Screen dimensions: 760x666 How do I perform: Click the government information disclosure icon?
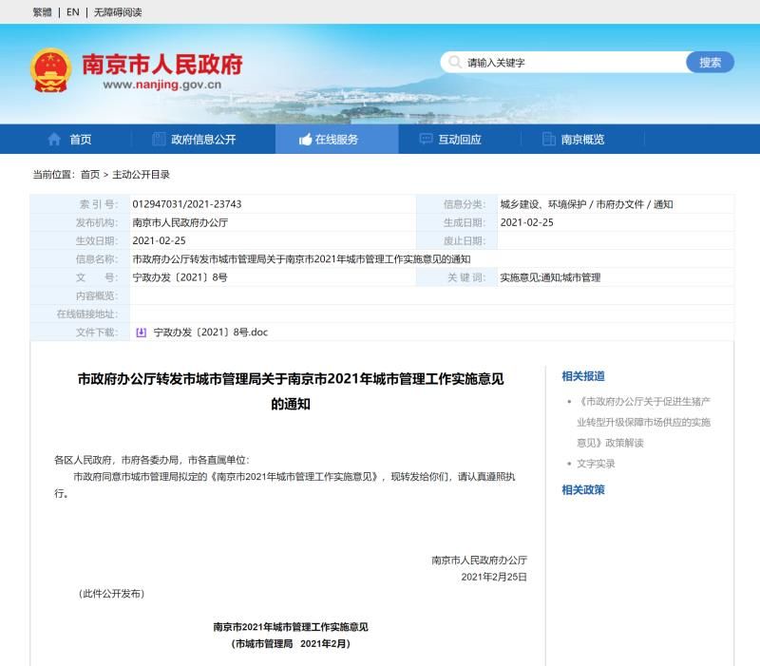(x=159, y=139)
